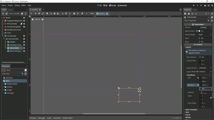Activate the Pan Mode hand tool

coord(54,13)
